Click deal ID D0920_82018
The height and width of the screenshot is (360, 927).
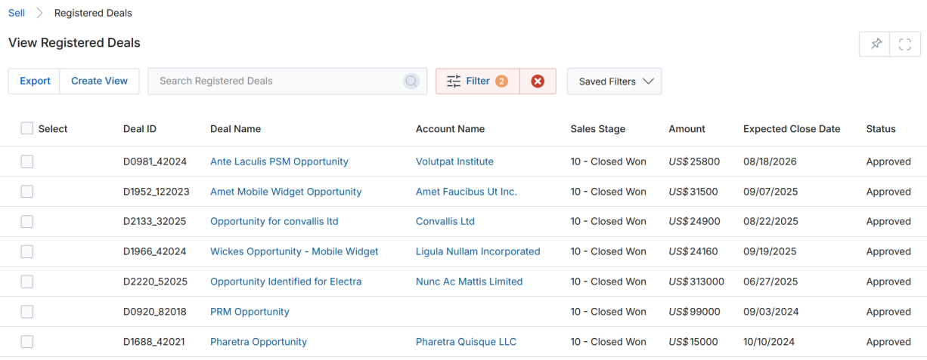[154, 312]
